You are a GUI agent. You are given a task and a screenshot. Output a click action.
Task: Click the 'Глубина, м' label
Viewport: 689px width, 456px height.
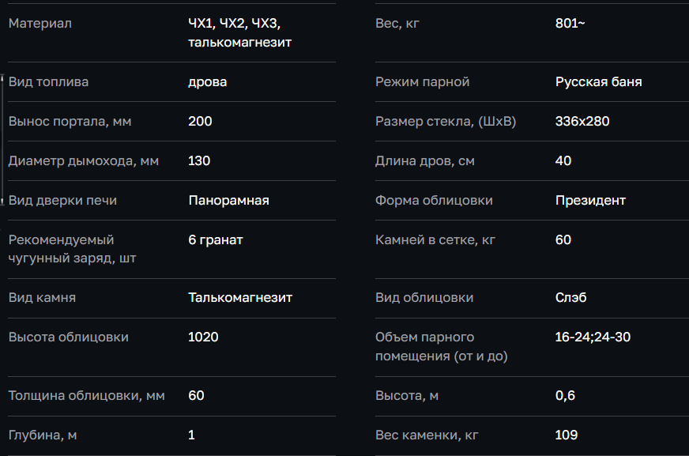[x=42, y=435]
